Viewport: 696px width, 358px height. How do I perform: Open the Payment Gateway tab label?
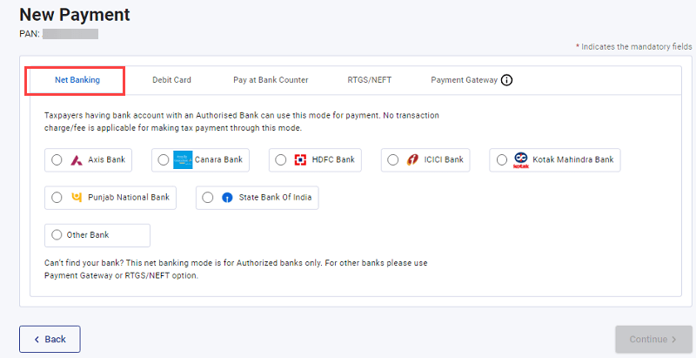pyautogui.click(x=465, y=80)
